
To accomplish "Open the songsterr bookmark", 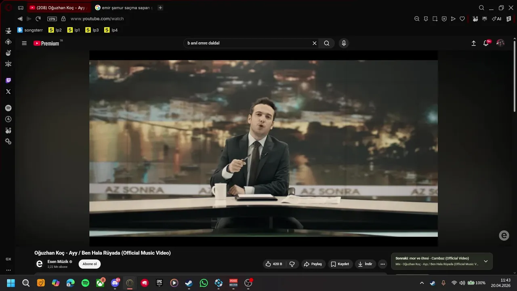I will pos(30,30).
